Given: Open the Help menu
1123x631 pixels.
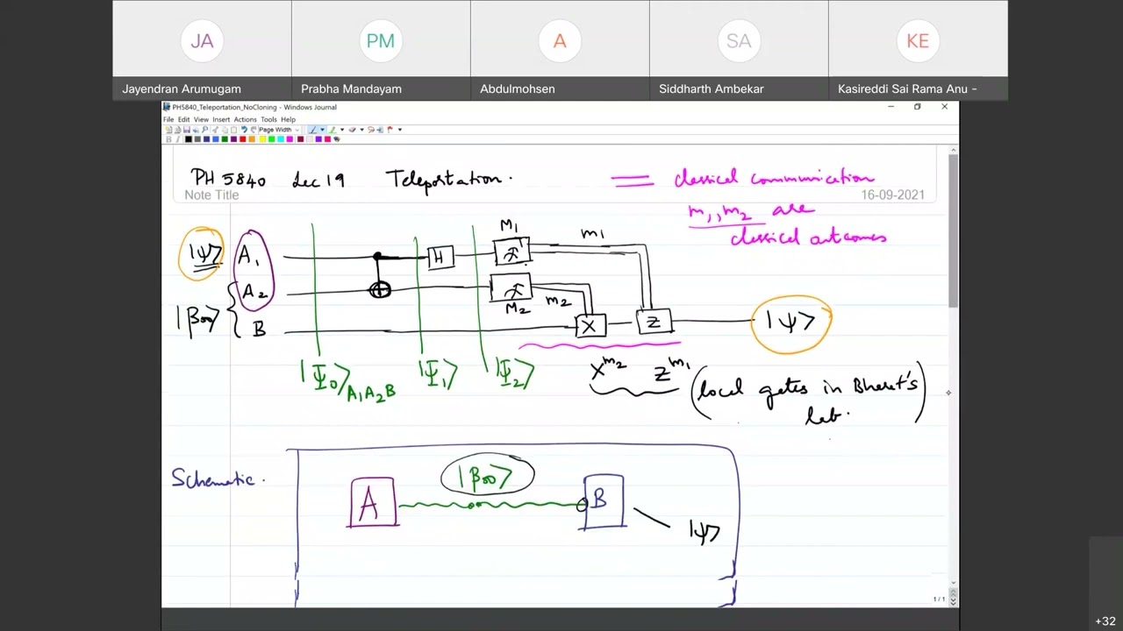Looking at the screenshot, I should point(288,119).
